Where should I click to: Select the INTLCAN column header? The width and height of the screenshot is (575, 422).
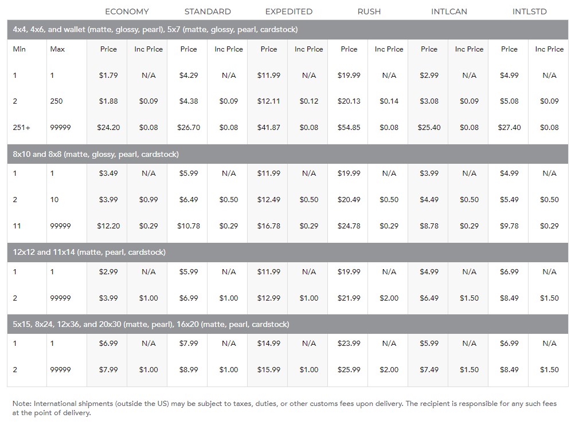click(x=449, y=11)
